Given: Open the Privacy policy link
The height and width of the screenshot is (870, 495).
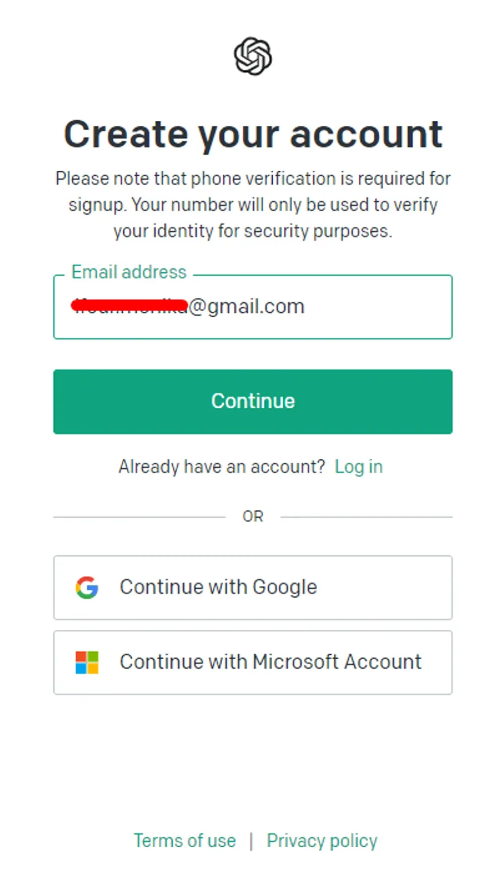Looking at the screenshot, I should [322, 840].
